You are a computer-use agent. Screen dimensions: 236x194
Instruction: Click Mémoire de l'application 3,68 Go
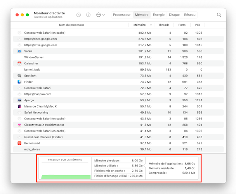[x=172, y=164]
